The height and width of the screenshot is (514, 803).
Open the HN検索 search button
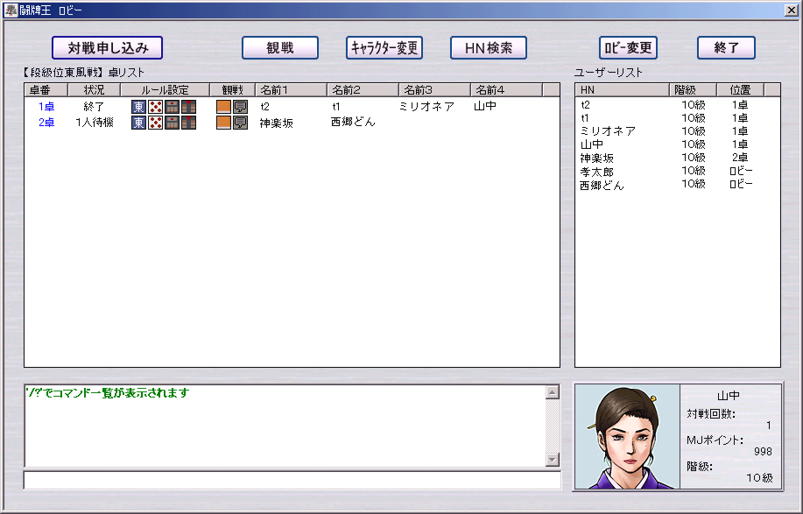tap(488, 48)
